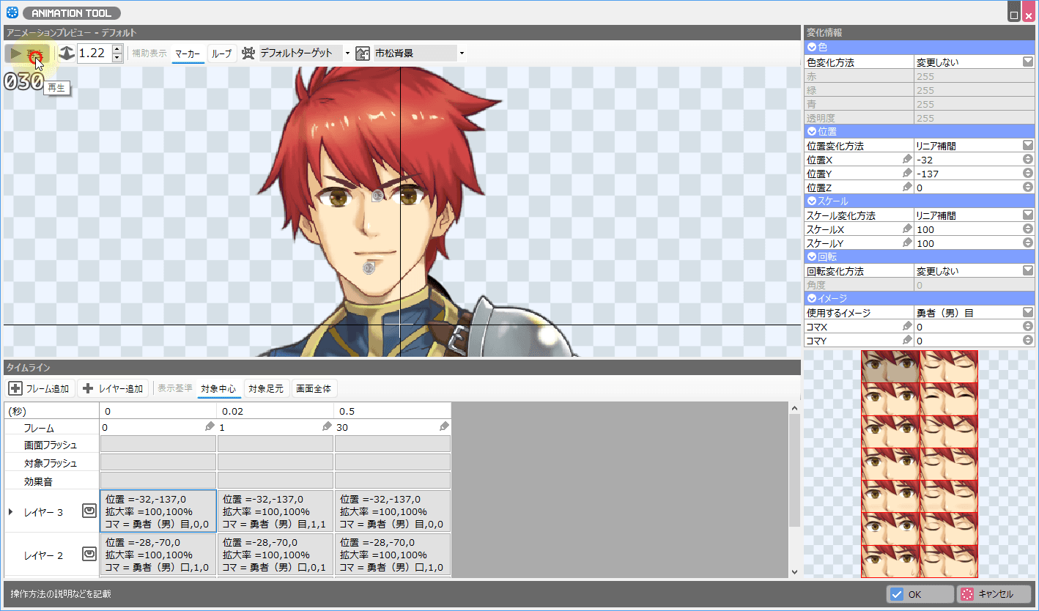This screenshot has height=611, width=1039.
Task: Toggle マーカー display in the preview toolbar
Action: click(x=189, y=53)
